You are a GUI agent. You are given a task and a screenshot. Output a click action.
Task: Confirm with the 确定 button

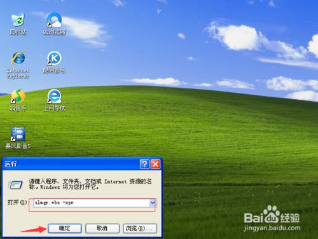[65, 228]
